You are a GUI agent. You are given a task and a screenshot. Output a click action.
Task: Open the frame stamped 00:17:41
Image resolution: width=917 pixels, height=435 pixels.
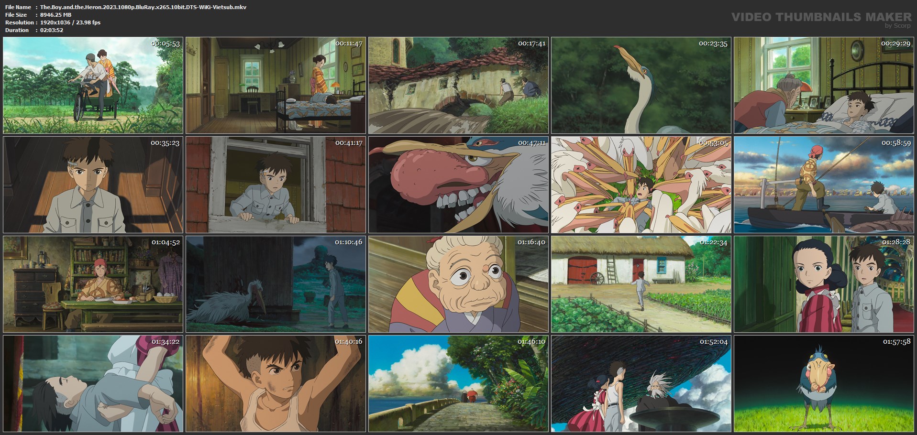[x=458, y=85]
